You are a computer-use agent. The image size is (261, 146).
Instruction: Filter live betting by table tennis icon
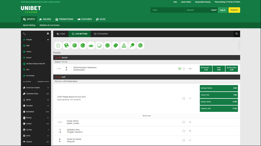132,45
